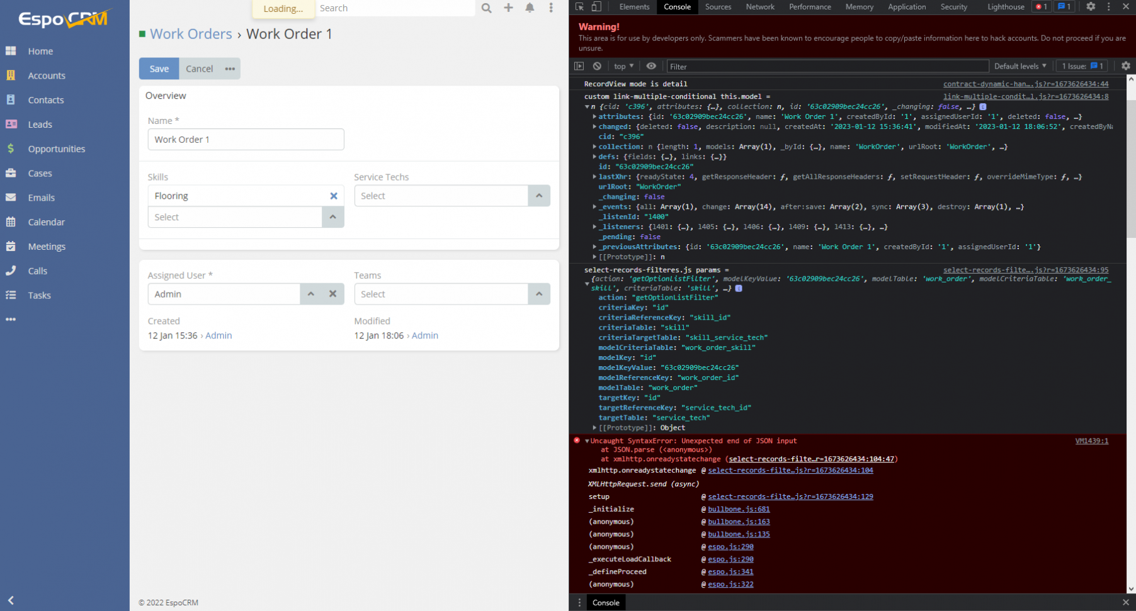Open the VM1439:1 source link
Image resolution: width=1136 pixels, height=611 pixels.
pyautogui.click(x=1091, y=441)
